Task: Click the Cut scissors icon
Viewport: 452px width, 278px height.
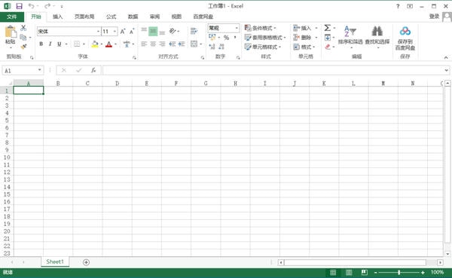Action: point(23,28)
